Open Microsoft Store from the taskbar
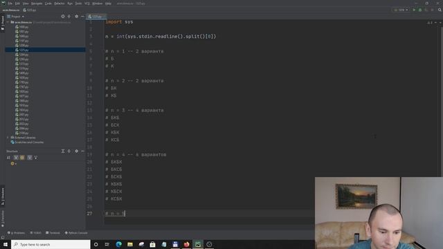Screen dimensions: 443x249 coord(152,244)
